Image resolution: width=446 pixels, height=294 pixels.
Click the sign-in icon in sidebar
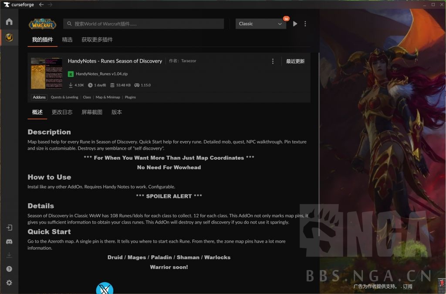pyautogui.click(x=9, y=227)
